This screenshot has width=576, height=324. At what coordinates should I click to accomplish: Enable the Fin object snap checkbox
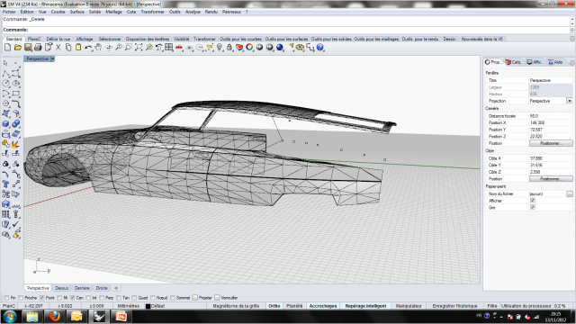coord(6,298)
